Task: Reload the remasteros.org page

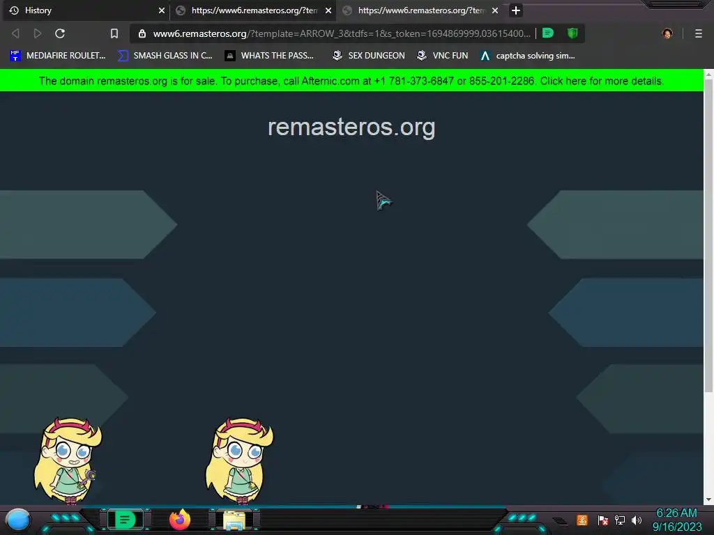Action: 60,33
